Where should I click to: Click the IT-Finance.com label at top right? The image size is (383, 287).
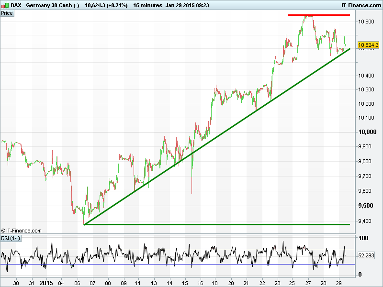(360, 5)
